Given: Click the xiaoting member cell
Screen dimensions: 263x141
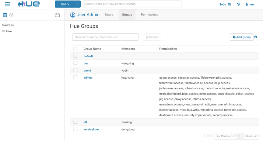Looking at the screenshot, I should pos(126,122).
